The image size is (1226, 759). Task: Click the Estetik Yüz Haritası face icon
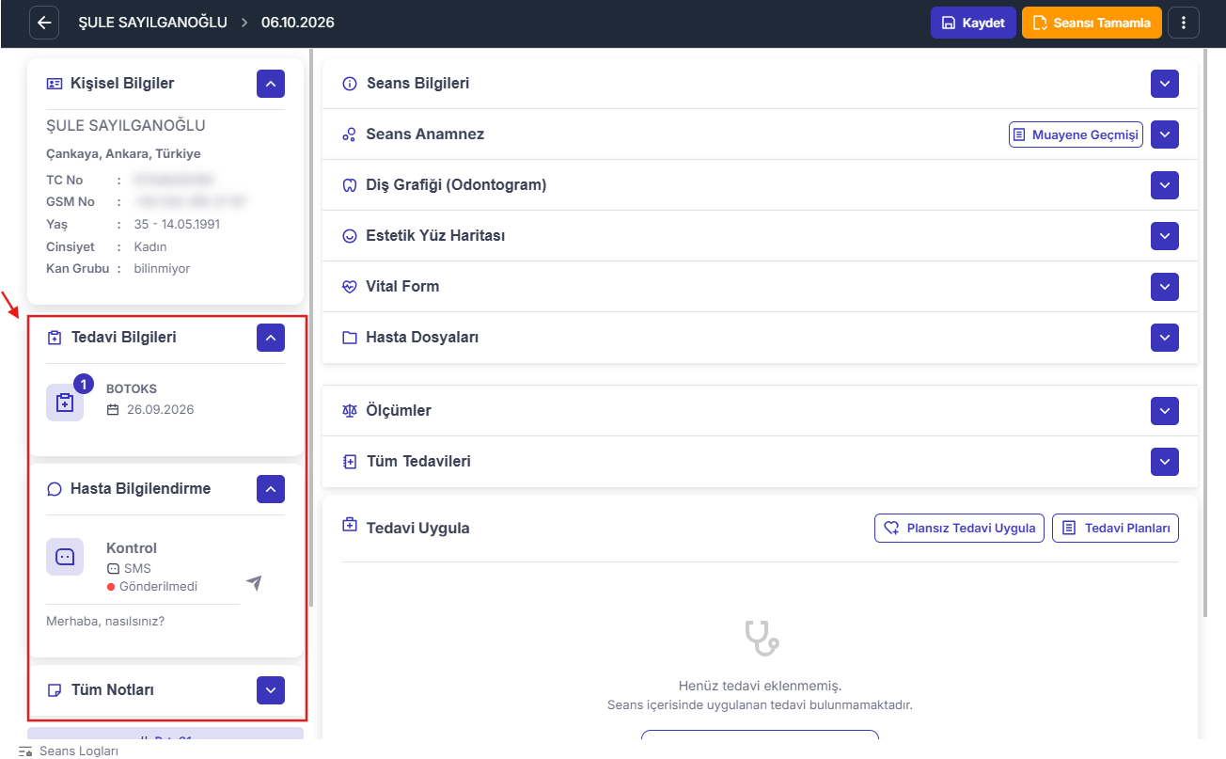click(350, 236)
